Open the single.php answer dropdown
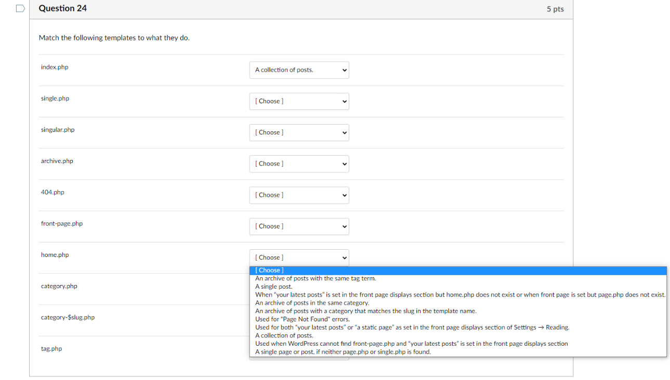The width and height of the screenshot is (670, 380). [299, 101]
